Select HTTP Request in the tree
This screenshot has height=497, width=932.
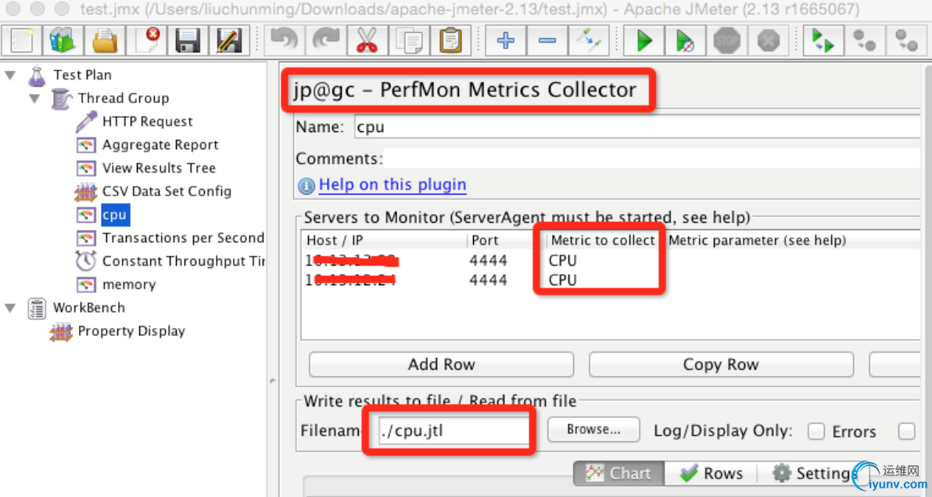148,121
